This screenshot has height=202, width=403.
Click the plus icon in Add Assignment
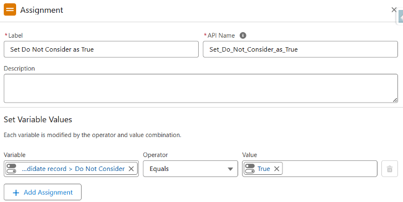click(x=16, y=193)
